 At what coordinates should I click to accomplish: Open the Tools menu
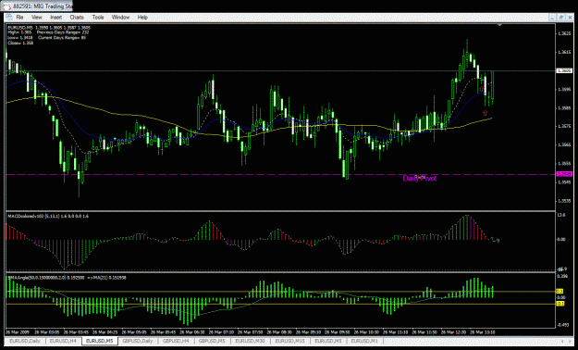(98, 18)
